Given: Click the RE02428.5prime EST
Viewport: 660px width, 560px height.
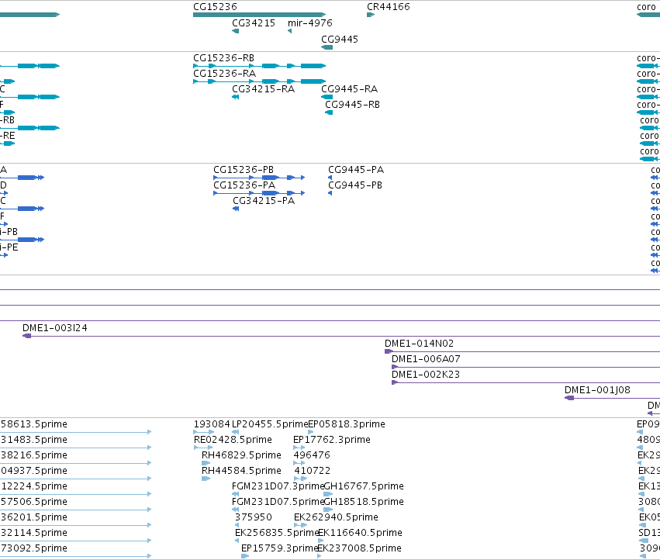Looking at the screenshot, I should point(203,448).
